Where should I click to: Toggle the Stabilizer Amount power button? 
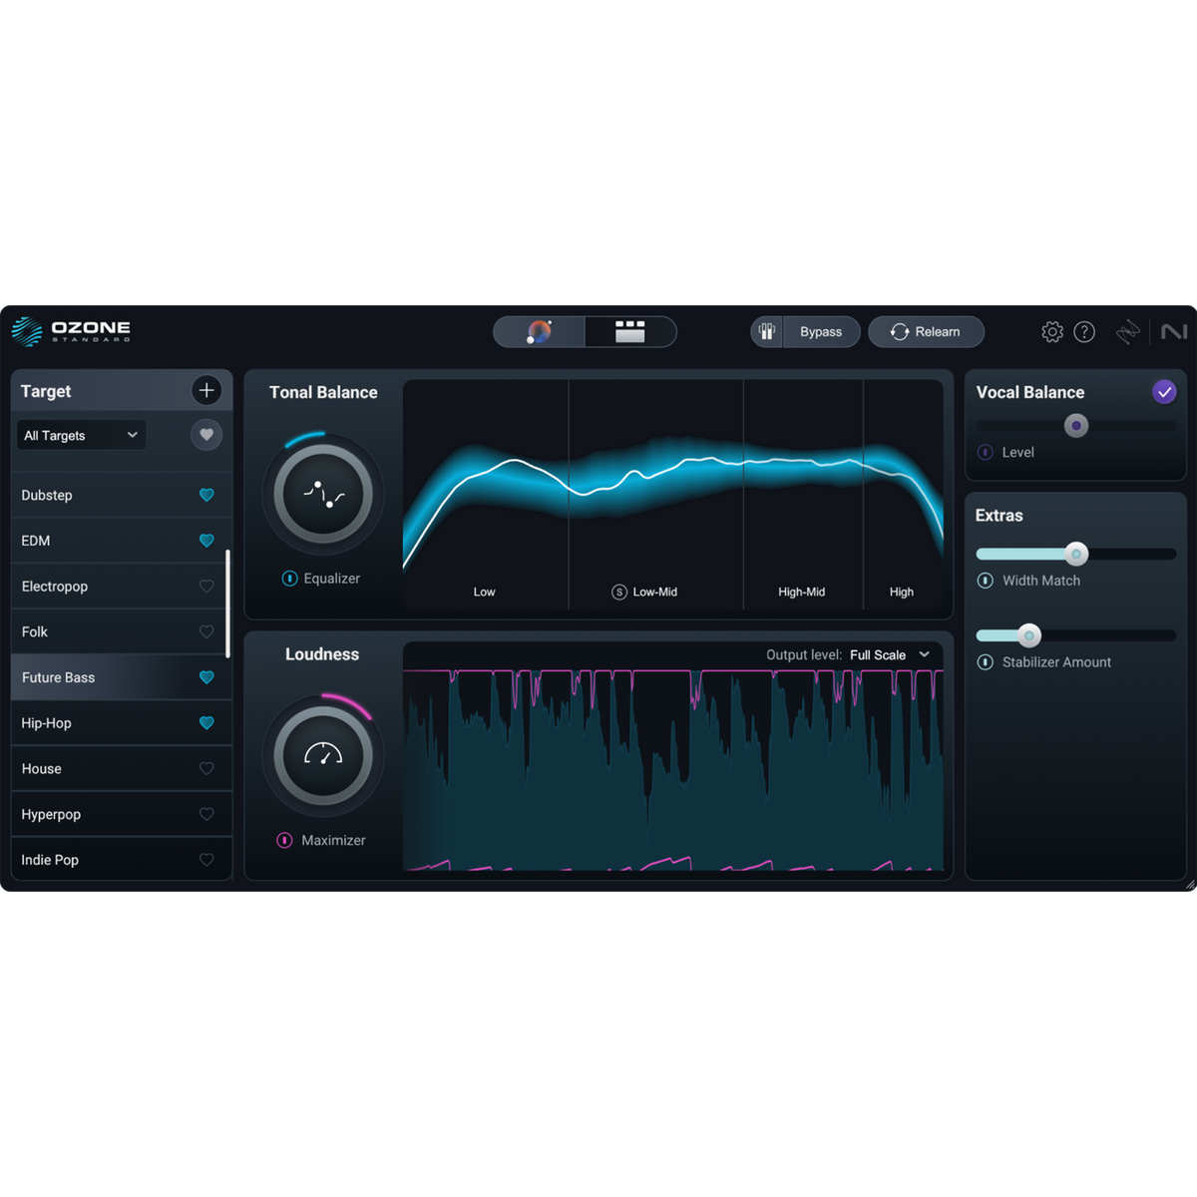[986, 662]
